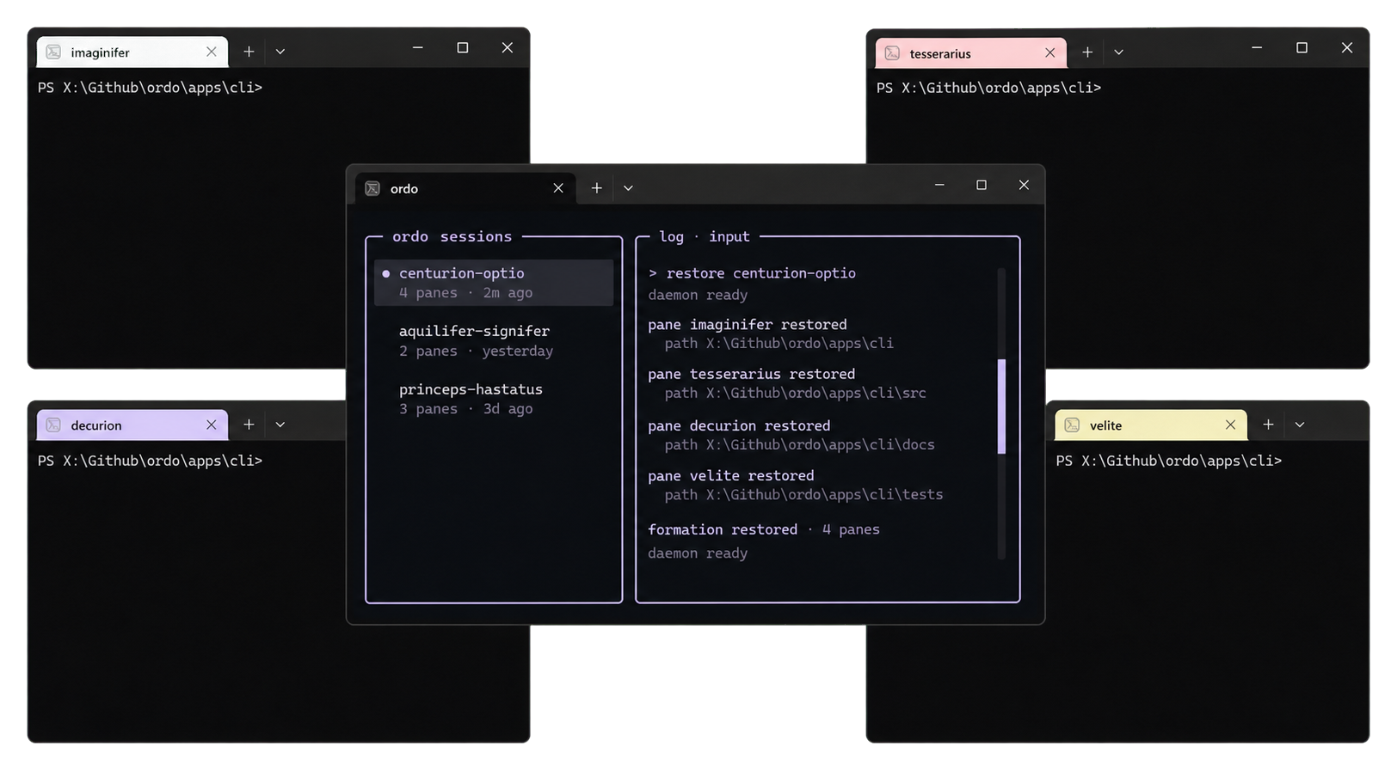Select the ordo tab

[x=465, y=188]
